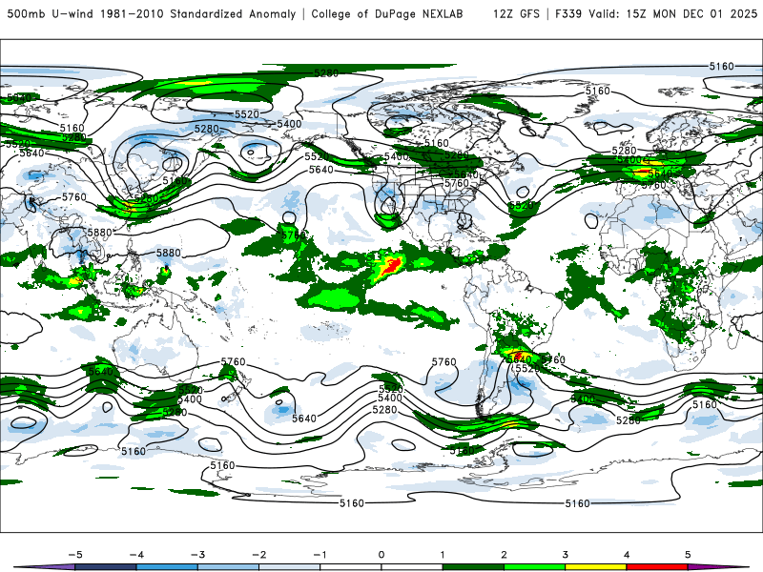Click the colorbar tick label '-5'
The height and width of the screenshot is (572, 763).
click(75, 555)
